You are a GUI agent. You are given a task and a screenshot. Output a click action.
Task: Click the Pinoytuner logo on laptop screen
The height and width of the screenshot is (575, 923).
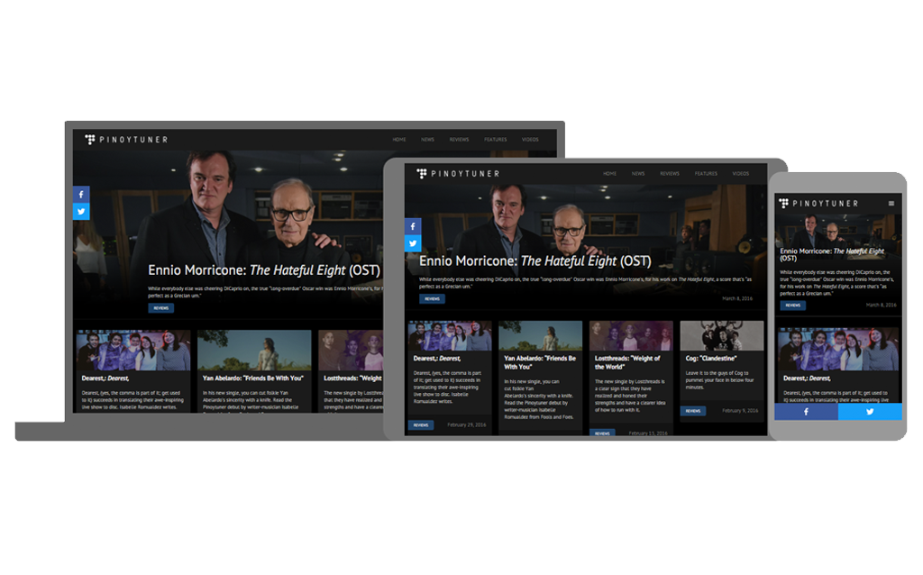coord(126,140)
